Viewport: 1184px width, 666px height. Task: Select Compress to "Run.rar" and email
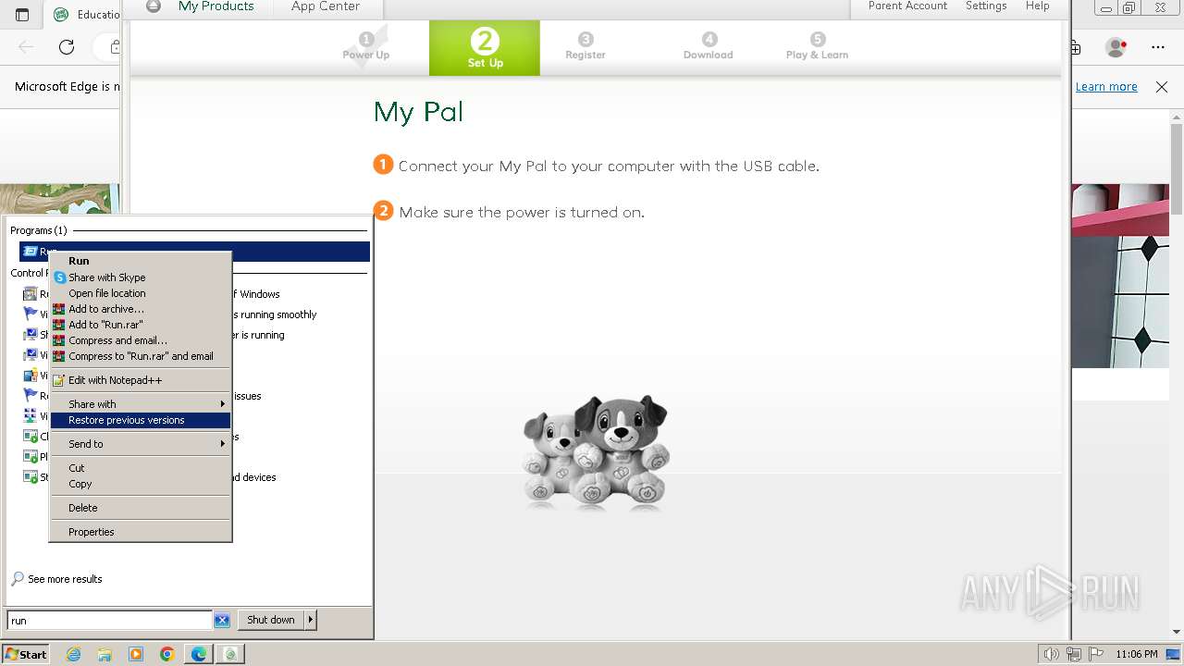pos(141,356)
